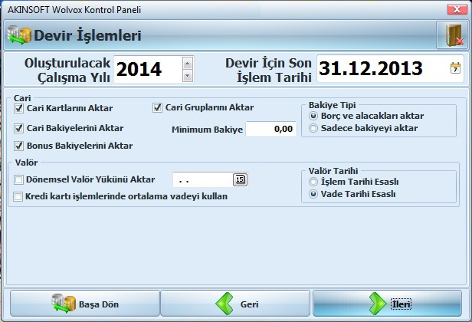Uncheck Cari Kartlarını Aktar
This screenshot has width=472, height=322.
(x=18, y=108)
